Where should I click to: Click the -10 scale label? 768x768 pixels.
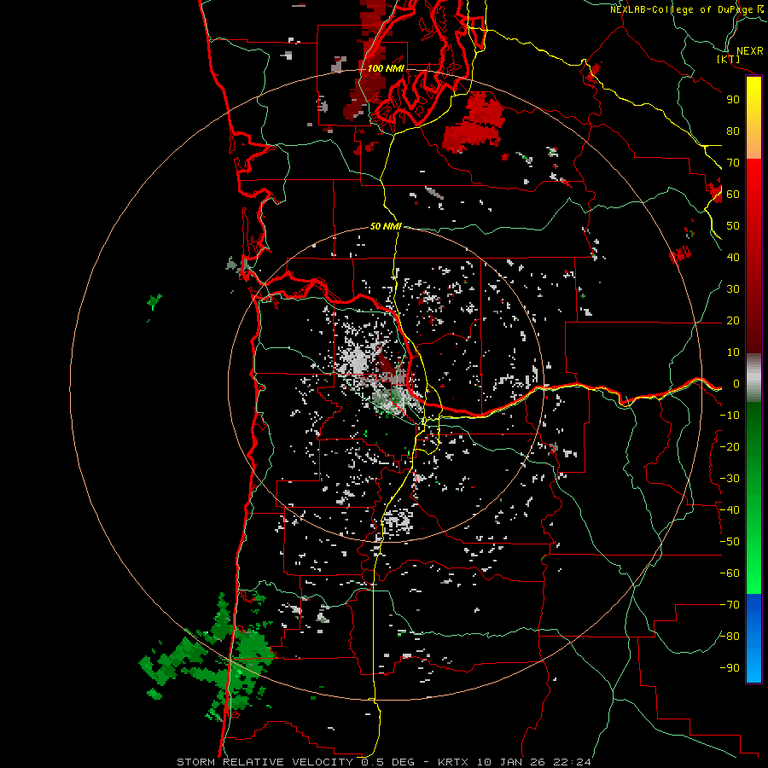click(730, 416)
